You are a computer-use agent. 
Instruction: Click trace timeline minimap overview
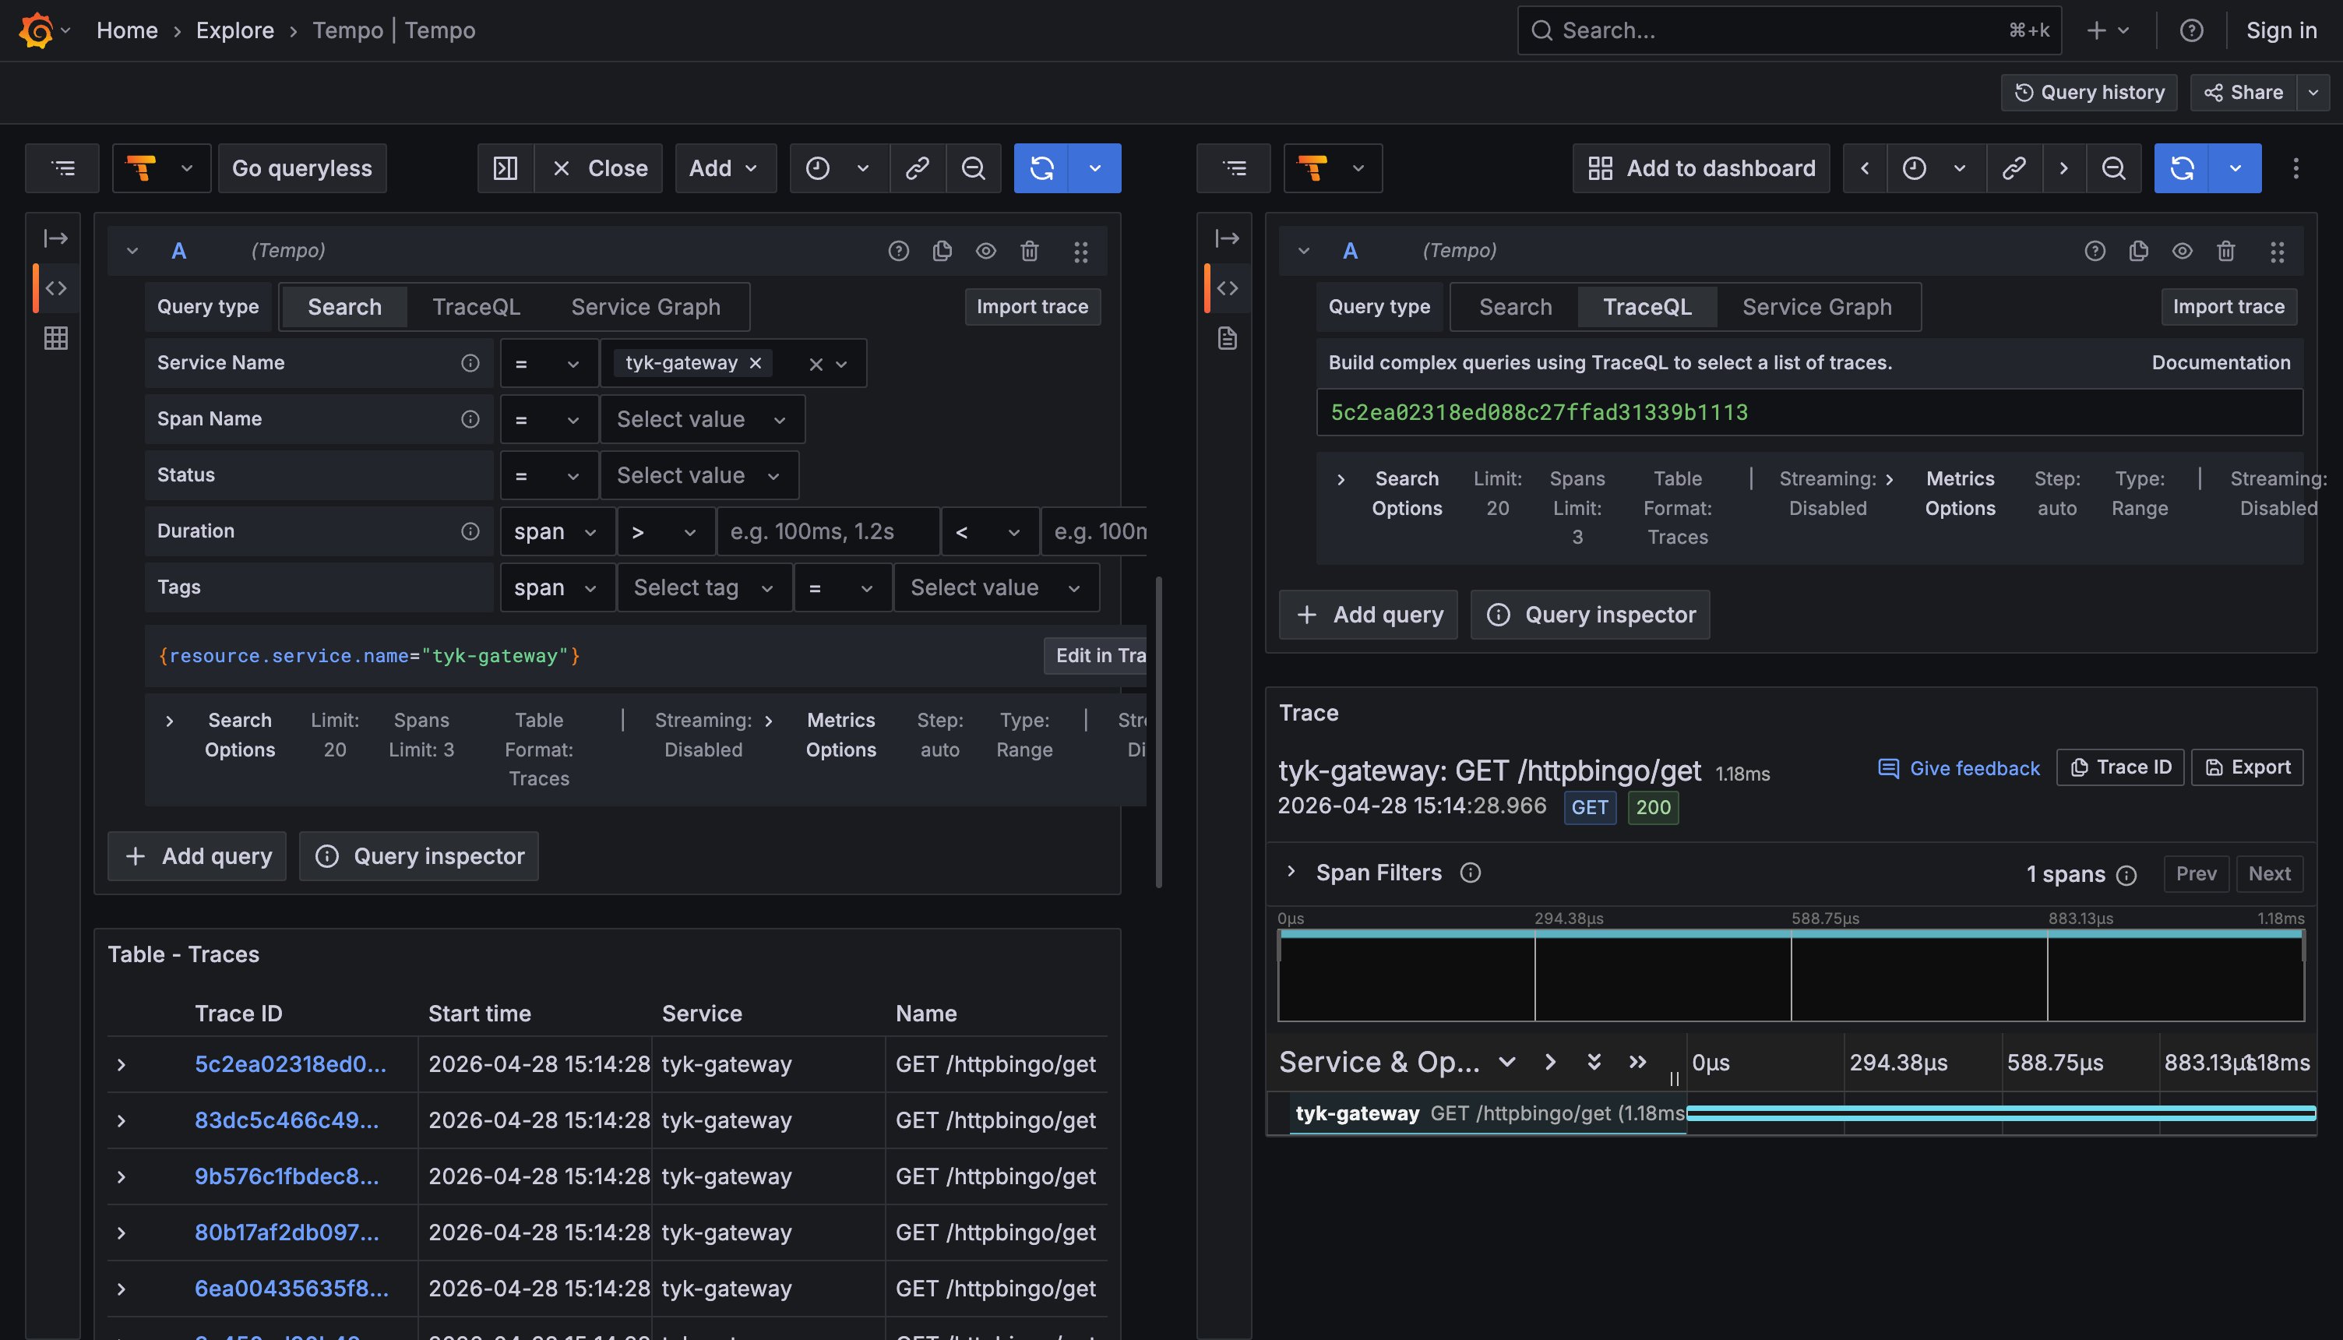1791,975
